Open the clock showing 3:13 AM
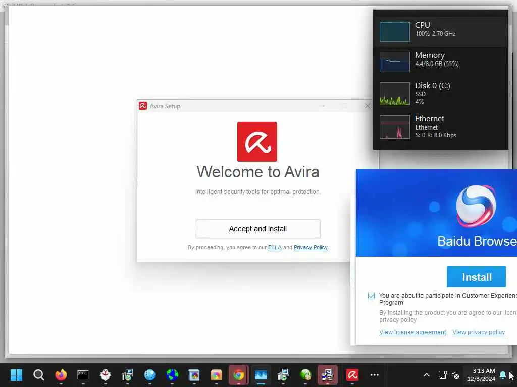Viewport: 517px width, 387px height. [x=481, y=375]
